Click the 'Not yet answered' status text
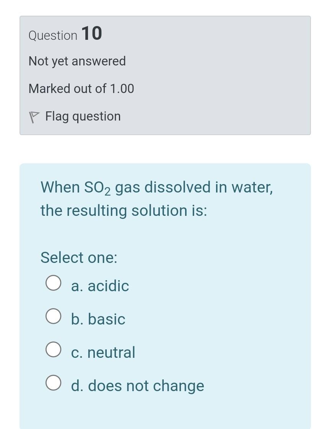 click(x=77, y=61)
